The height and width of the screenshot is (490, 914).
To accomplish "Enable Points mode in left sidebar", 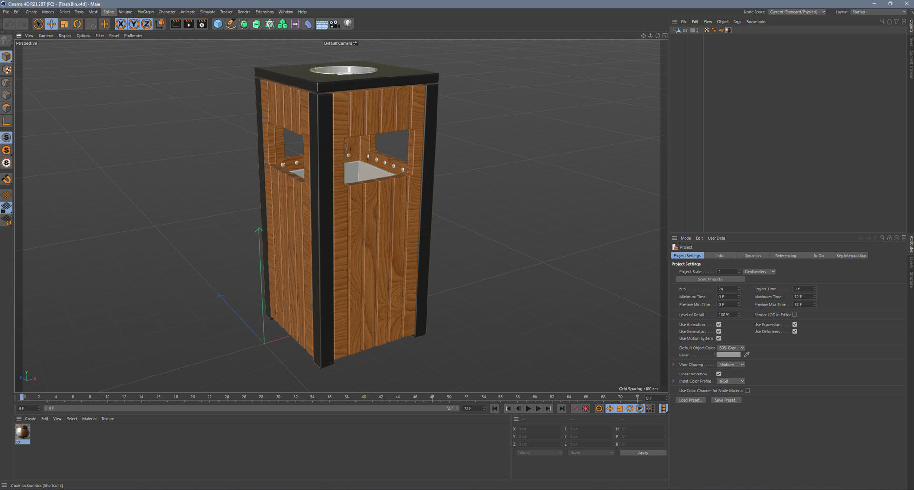I will tap(7, 83).
